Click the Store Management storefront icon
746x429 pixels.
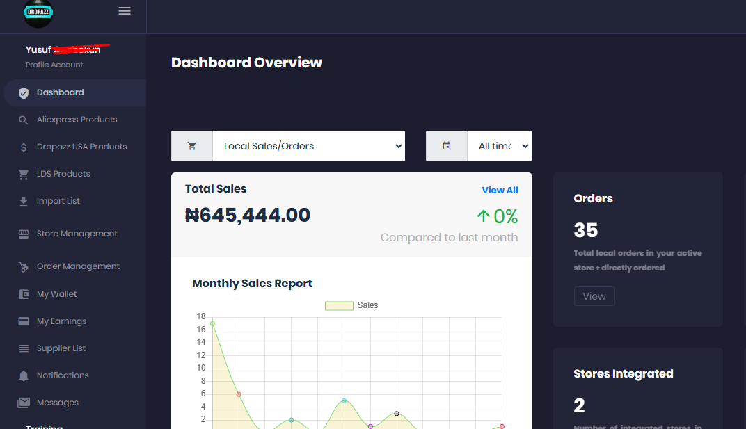[24, 234]
